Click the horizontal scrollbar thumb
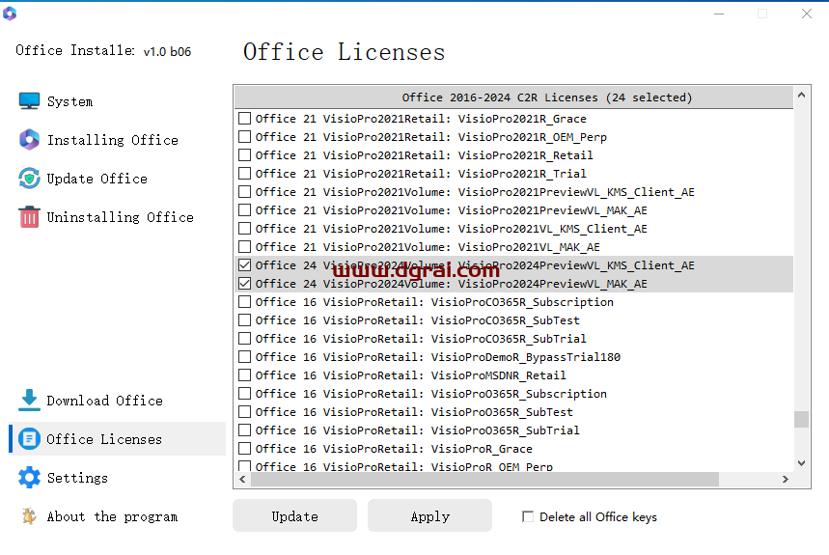 tap(484, 479)
